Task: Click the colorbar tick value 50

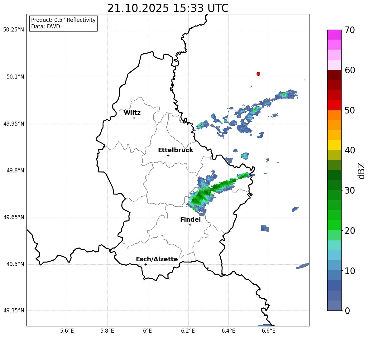Action: click(350, 110)
